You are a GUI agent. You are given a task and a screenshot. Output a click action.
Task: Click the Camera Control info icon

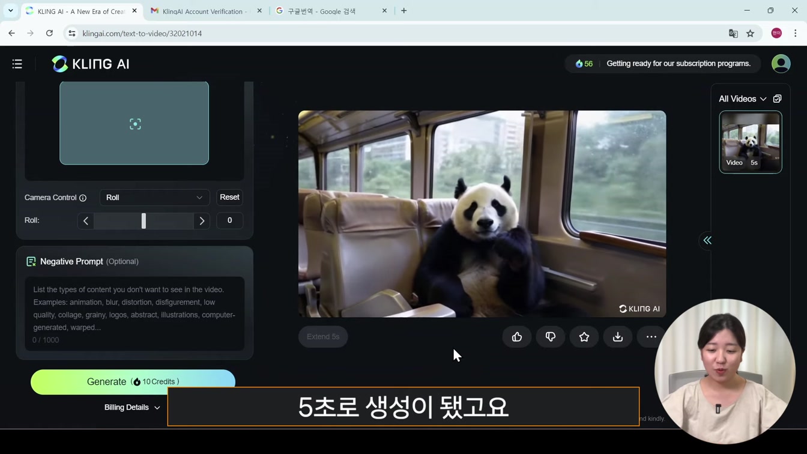83,198
